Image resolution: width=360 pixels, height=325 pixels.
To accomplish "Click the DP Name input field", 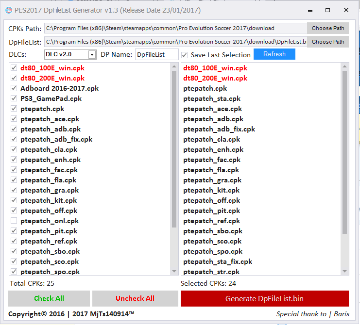I will [x=156, y=54].
